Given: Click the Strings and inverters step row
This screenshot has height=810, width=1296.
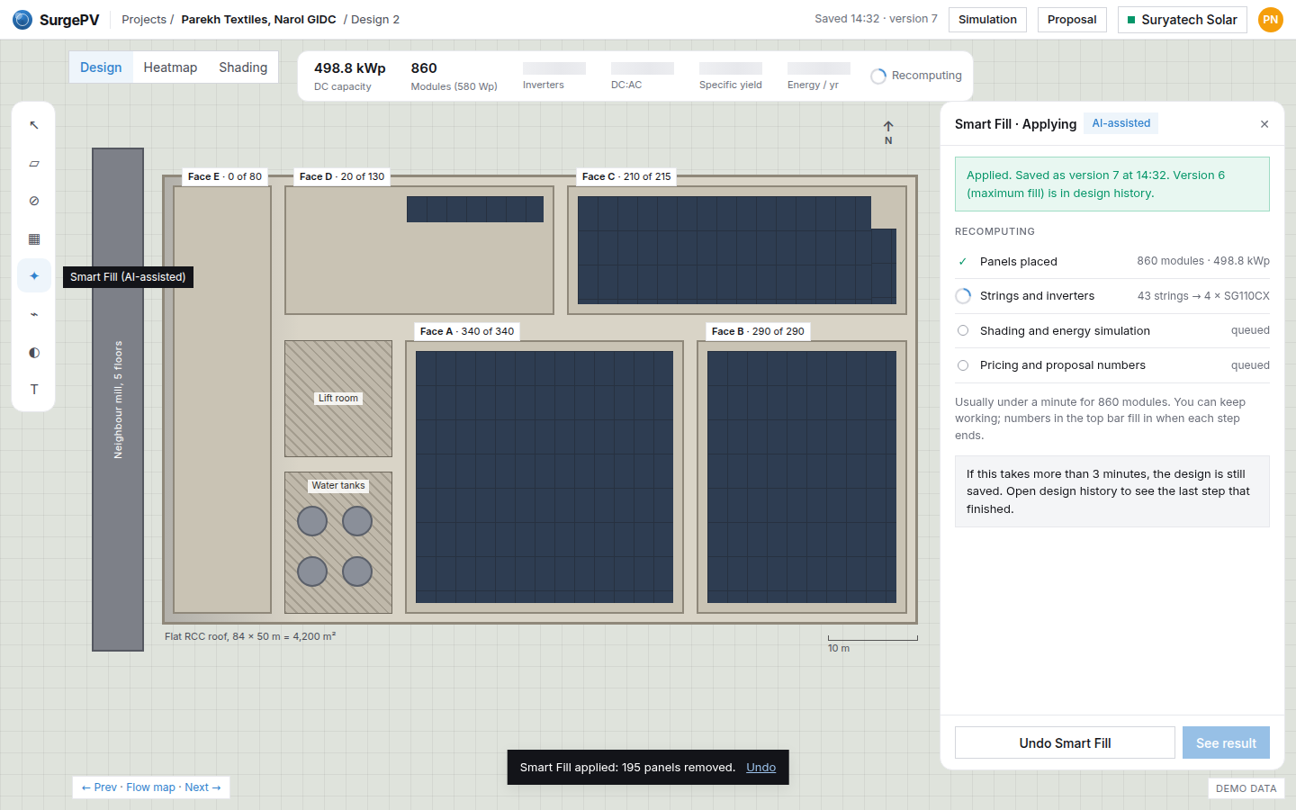Looking at the screenshot, I should tap(1112, 295).
